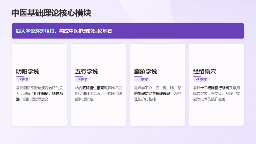Click the 8 学时 badge under 五行学说
256x144 pixels.
(82, 79)
